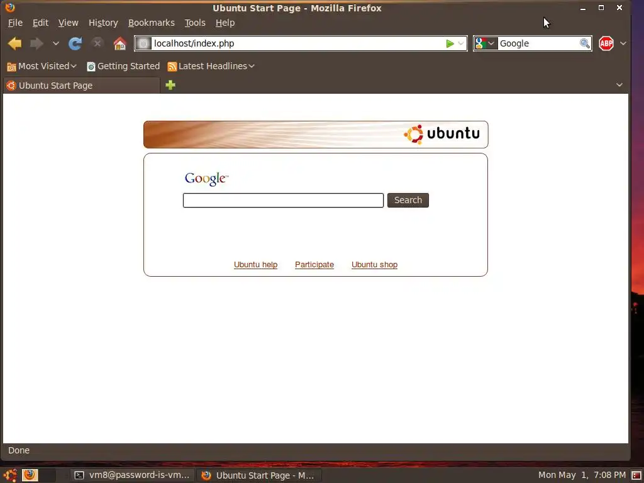Click the Ubuntu logo in the page banner

pyautogui.click(x=442, y=134)
